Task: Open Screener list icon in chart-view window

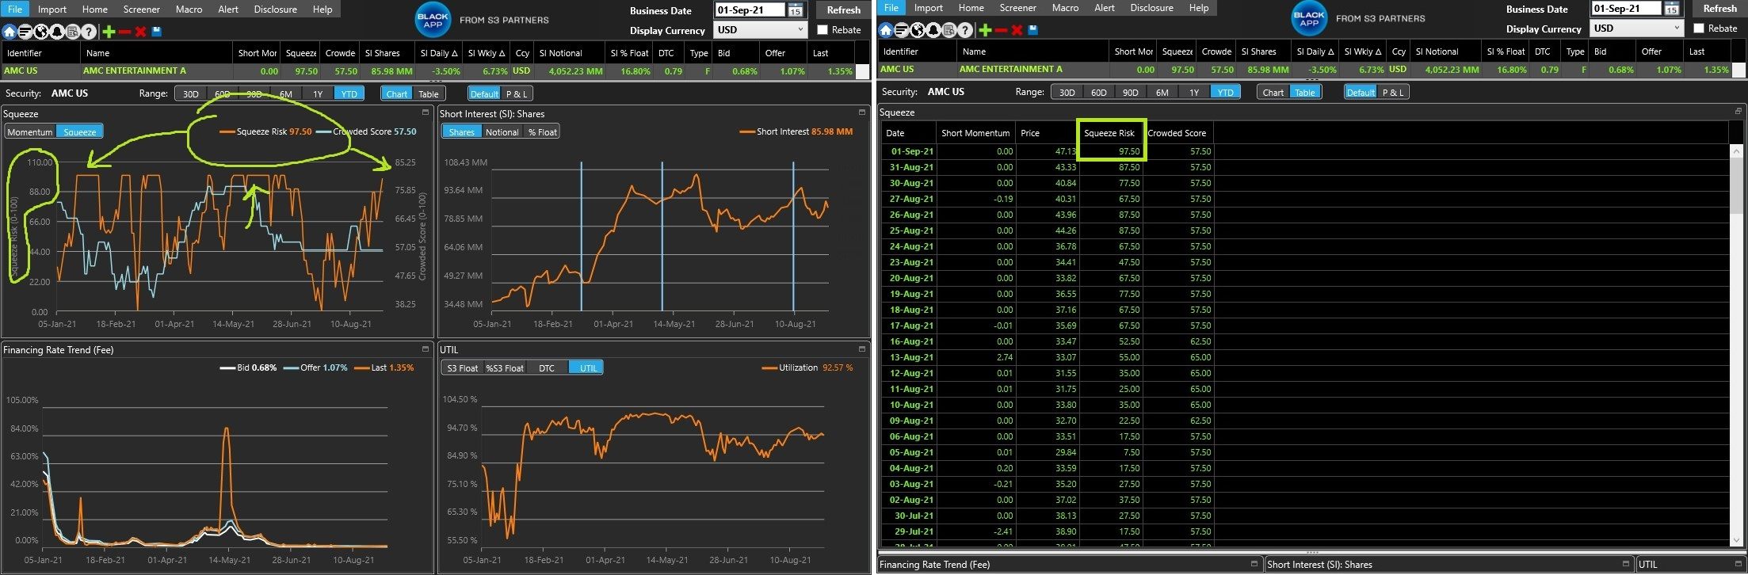Action: [25, 32]
